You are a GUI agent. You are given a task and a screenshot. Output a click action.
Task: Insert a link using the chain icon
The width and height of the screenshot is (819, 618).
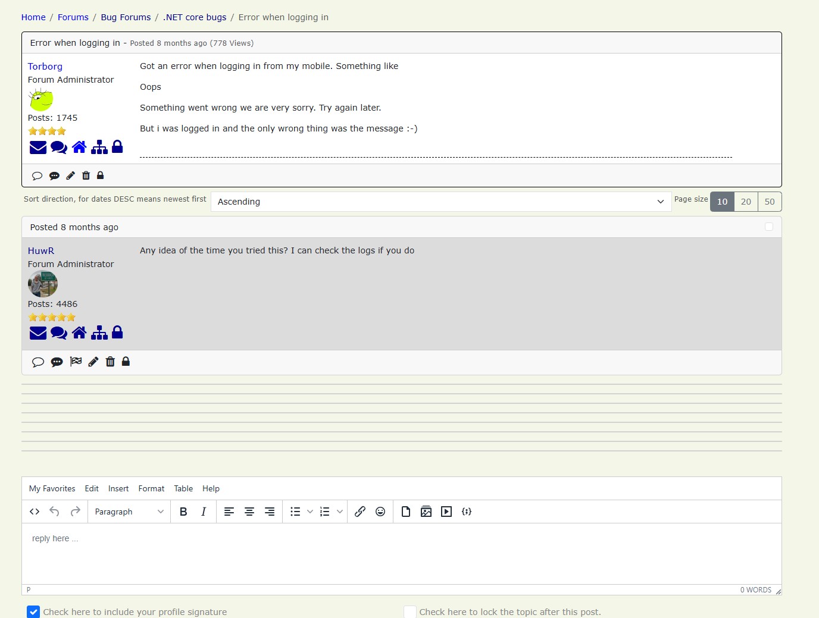point(360,512)
